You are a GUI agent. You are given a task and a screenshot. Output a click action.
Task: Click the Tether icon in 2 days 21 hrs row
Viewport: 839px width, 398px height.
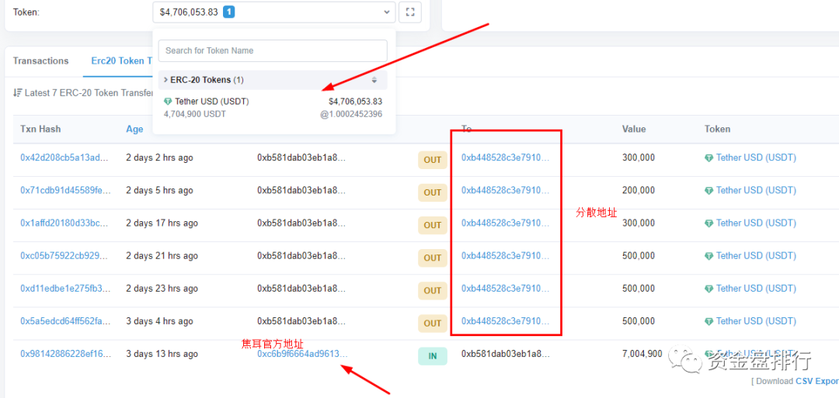tap(709, 256)
